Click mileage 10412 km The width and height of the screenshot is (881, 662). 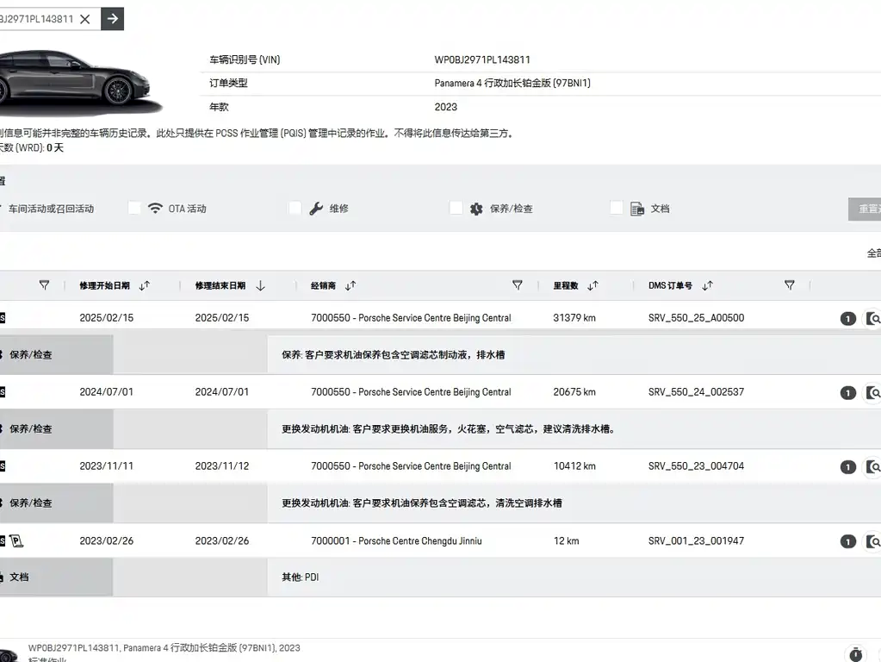coord(574,466)
